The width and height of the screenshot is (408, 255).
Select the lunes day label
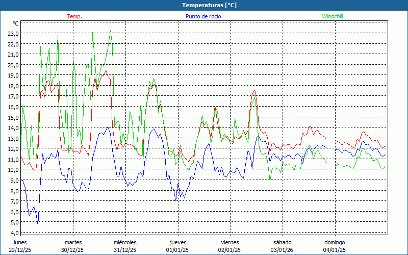click(20, 242)
